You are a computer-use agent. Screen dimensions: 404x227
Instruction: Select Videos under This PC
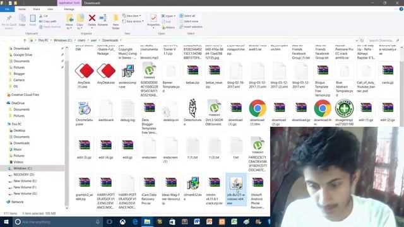coord(18,162)
